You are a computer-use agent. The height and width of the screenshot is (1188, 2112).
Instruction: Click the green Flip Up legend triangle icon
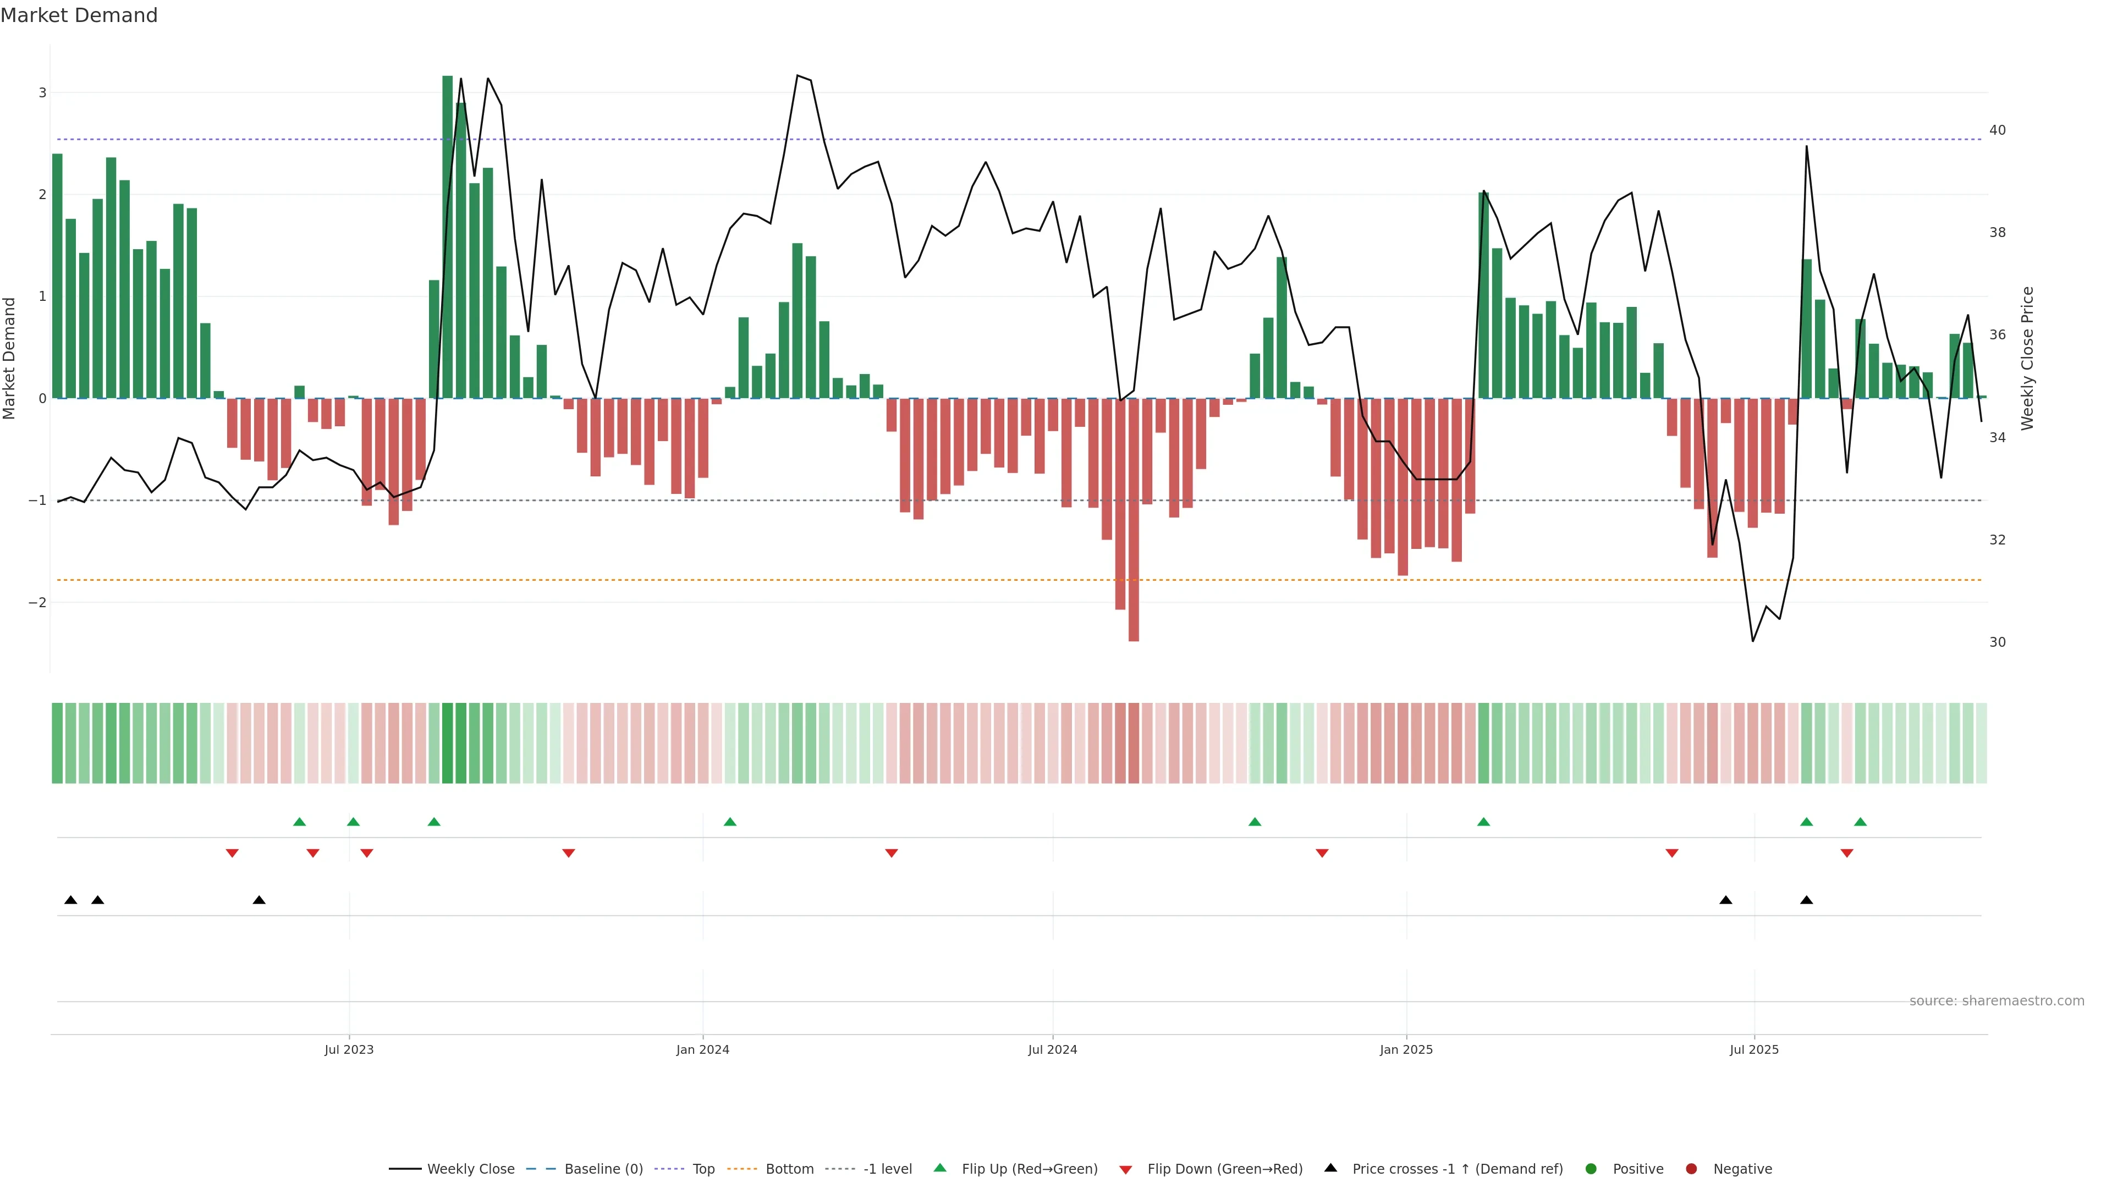(941, 1168)
